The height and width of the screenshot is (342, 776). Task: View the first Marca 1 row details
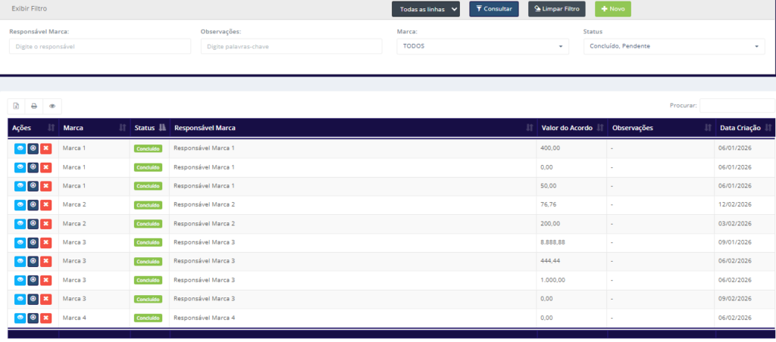(x=20, y=148)
